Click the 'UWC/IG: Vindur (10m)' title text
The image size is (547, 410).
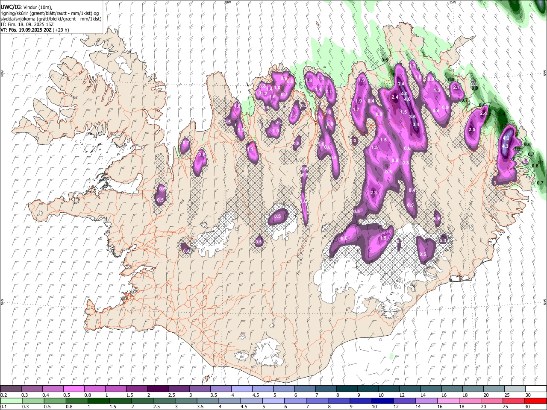point(26,7)
